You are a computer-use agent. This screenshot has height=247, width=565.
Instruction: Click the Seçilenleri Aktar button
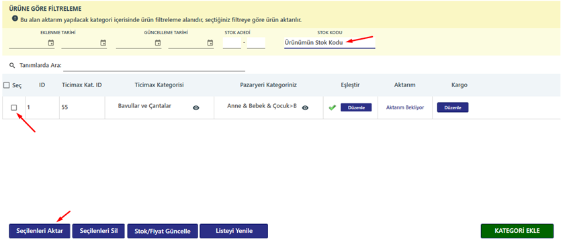click(x=40, y=231)
